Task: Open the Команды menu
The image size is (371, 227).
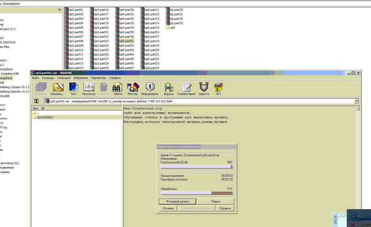Action: [x=48, y=78]
